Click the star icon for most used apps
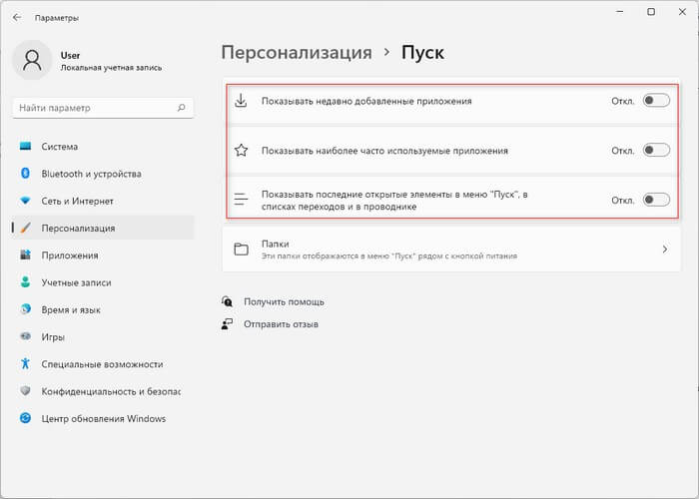The width and height of the screenshot is (699, 499). click(x=242, y=150)
